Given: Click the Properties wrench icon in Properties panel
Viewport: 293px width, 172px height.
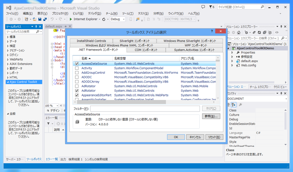Looking at the screenshot, I should 241,105.
